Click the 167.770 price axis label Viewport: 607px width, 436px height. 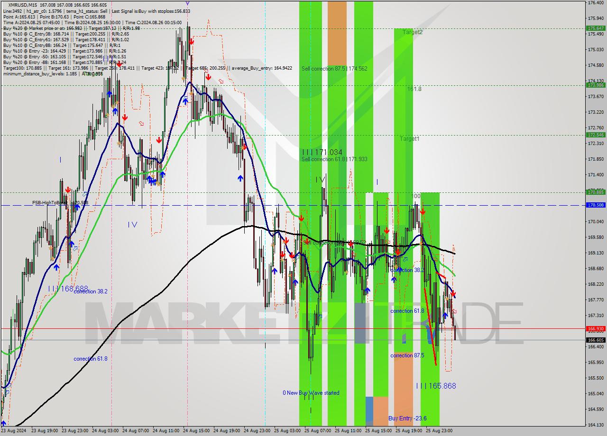[596, 300]
